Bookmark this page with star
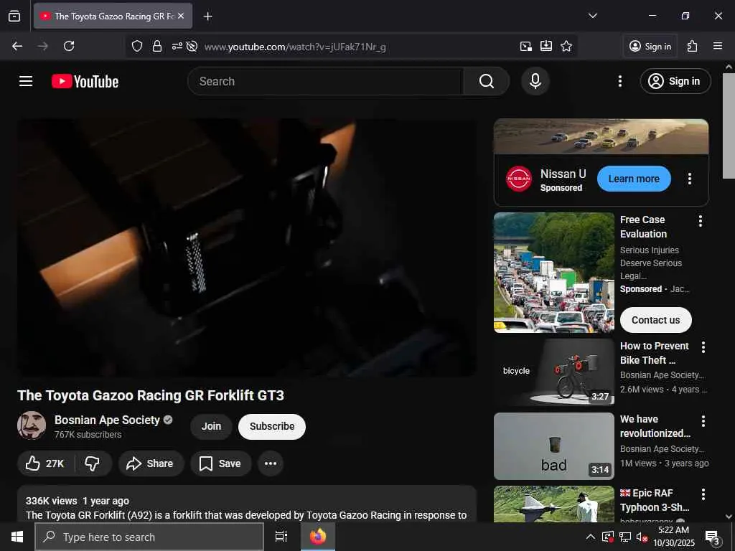Screen dimensions: 735x551 pyautogui.click(x=566, y=46)
